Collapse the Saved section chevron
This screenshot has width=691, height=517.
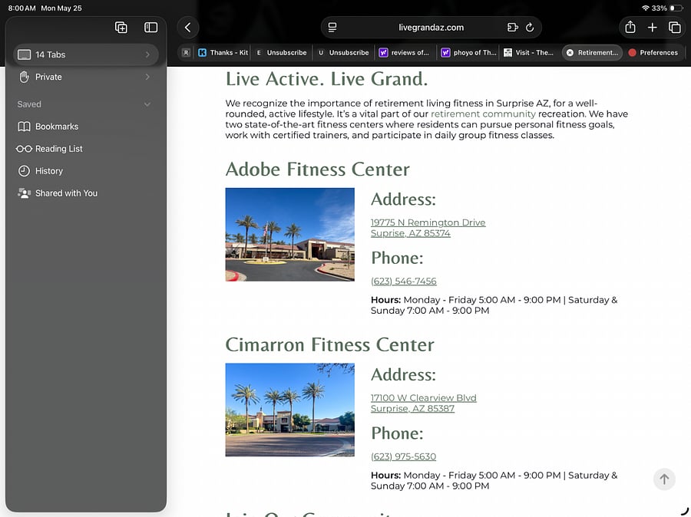pos(147,104)
